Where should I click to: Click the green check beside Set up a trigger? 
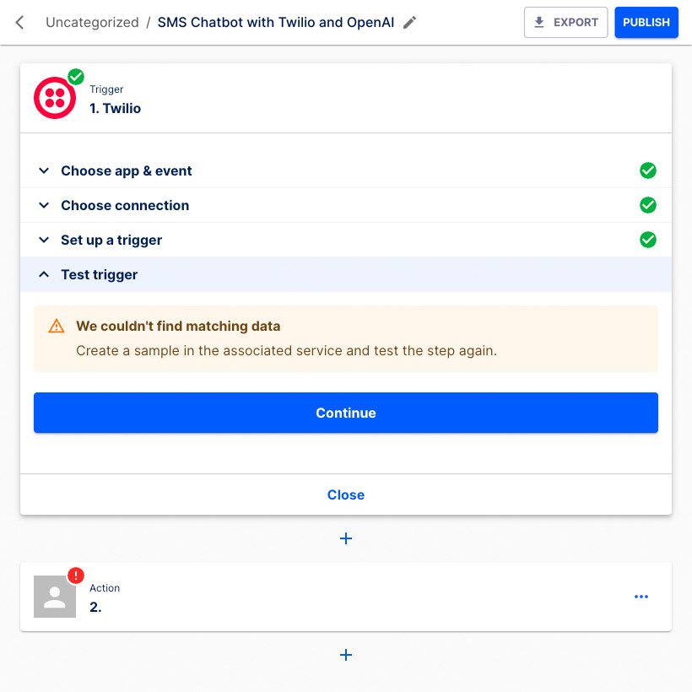point(648,240)
